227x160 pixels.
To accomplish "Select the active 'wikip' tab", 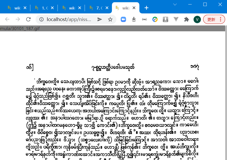I will 125,8.
